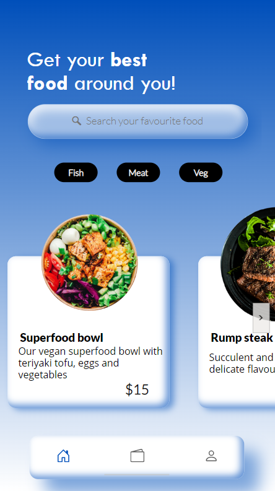This screenshot has height=491, width=275.
Task: Open the Superfood bowl image
Action: coord(90,262)
